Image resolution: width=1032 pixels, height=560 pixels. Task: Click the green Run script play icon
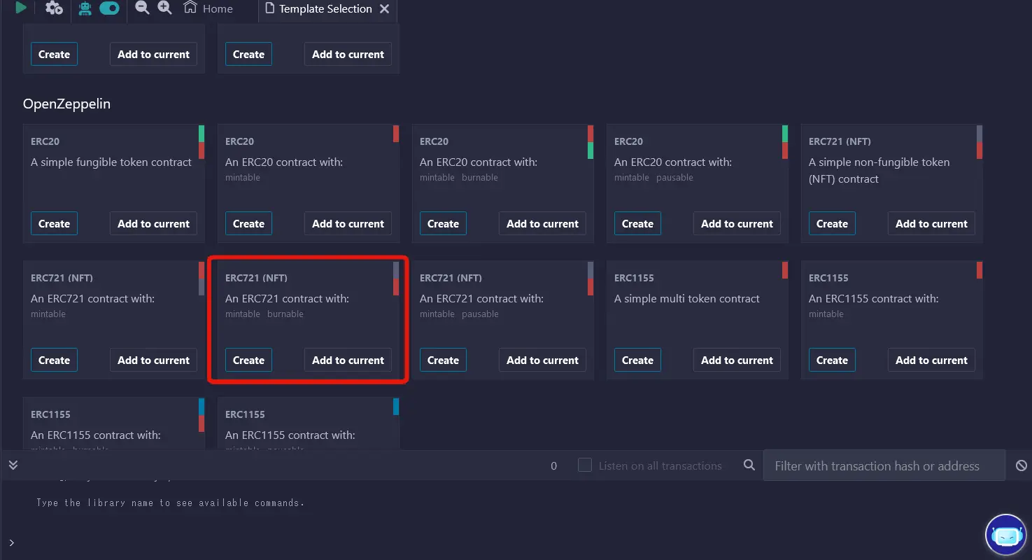point(21,8)
